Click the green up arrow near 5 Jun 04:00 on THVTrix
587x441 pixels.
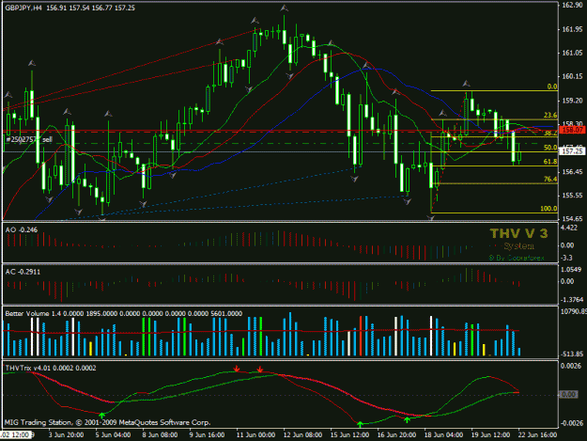[101, 416]
